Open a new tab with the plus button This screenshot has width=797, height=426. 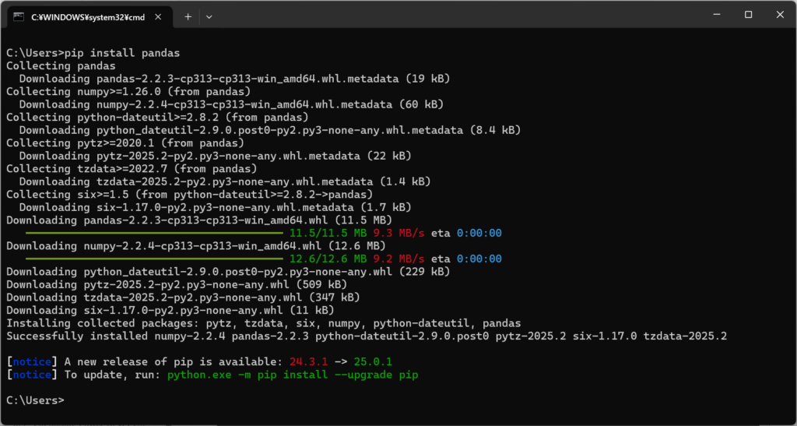pyautogui.click(x=188, y=17)
